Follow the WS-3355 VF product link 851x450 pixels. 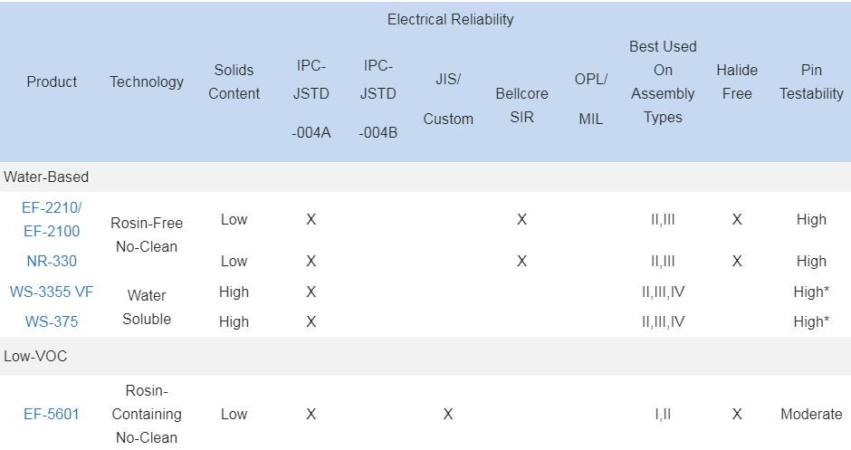[52, 292]
